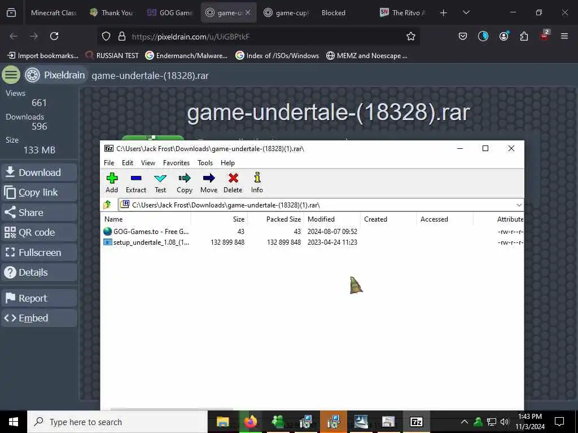Report this file on Pixeldrain
The image size is (578, 433).
click(40, 298)
